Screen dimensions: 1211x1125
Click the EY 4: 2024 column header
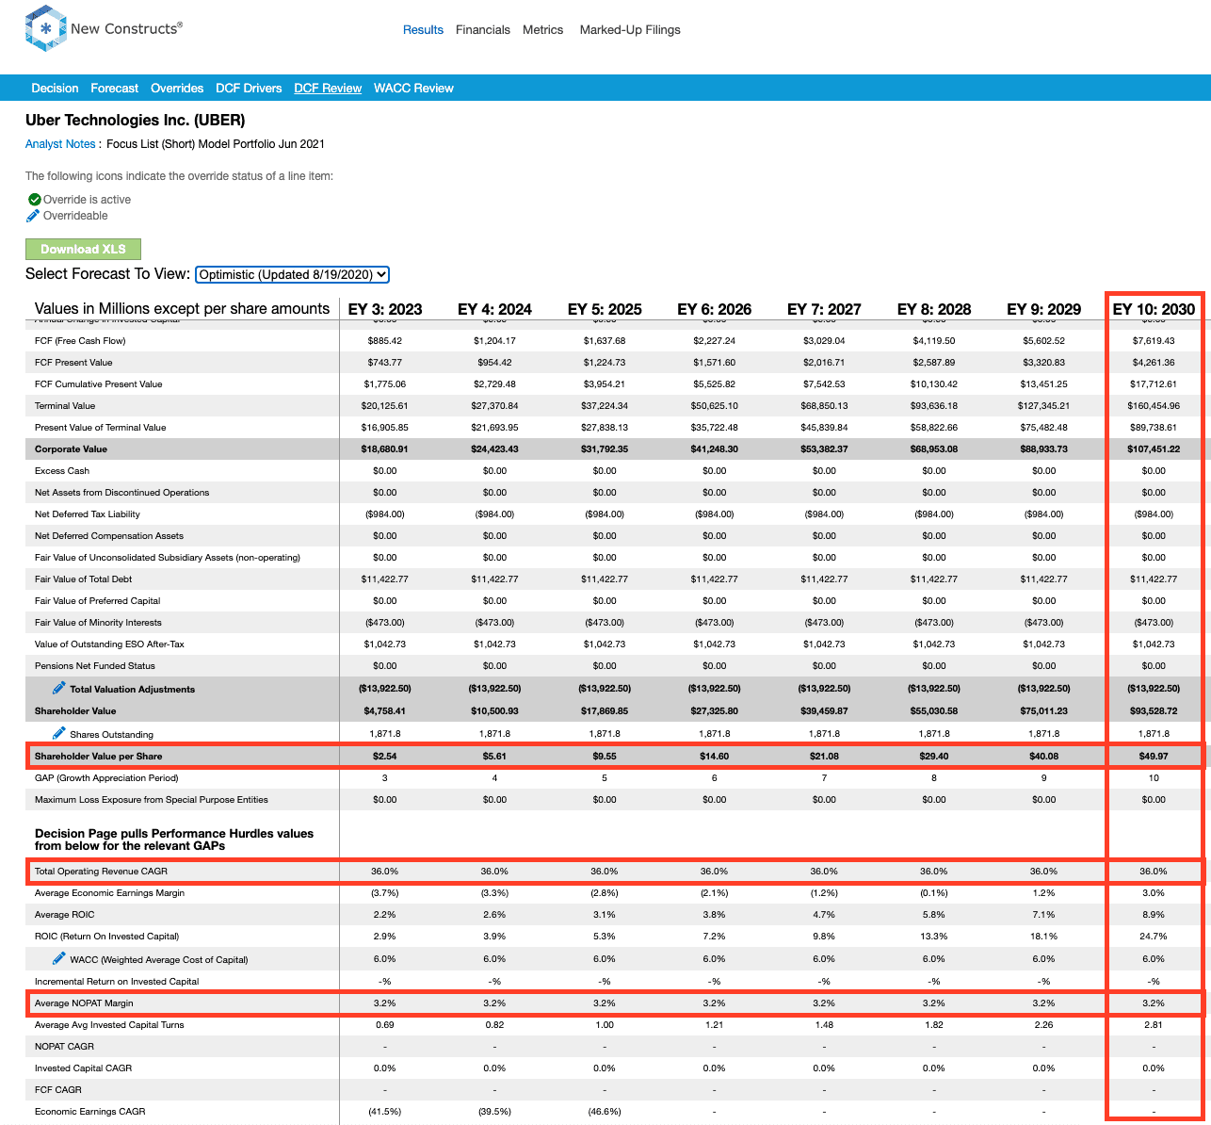(x=494, y=309)
